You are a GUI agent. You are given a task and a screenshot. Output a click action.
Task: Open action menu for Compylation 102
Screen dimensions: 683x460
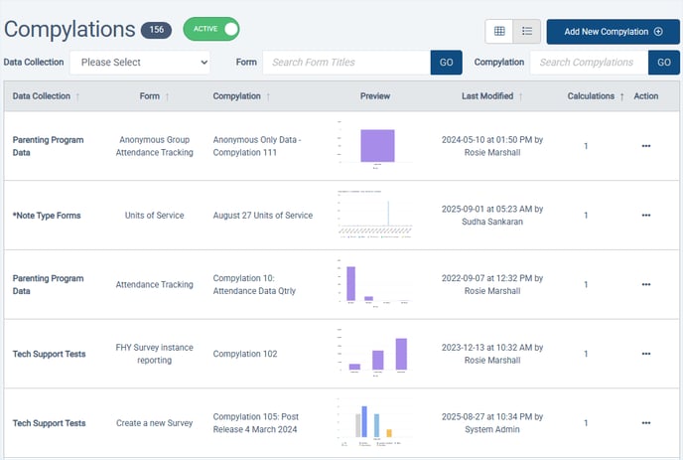(x=645, y=354)
